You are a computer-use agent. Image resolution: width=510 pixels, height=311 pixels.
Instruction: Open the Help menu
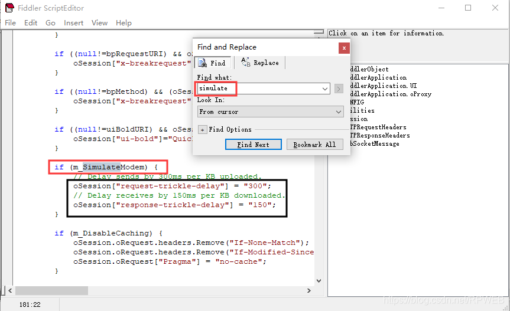pos(124,23)
